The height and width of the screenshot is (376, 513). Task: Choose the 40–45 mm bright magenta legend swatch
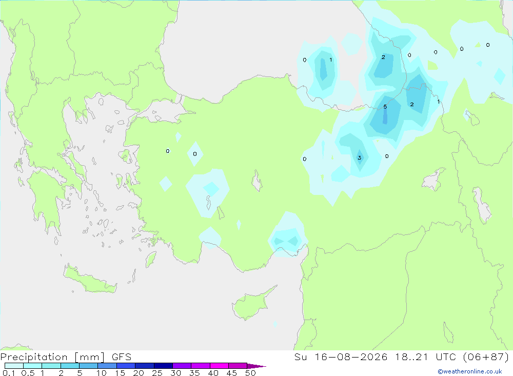(x=219, y=366)
